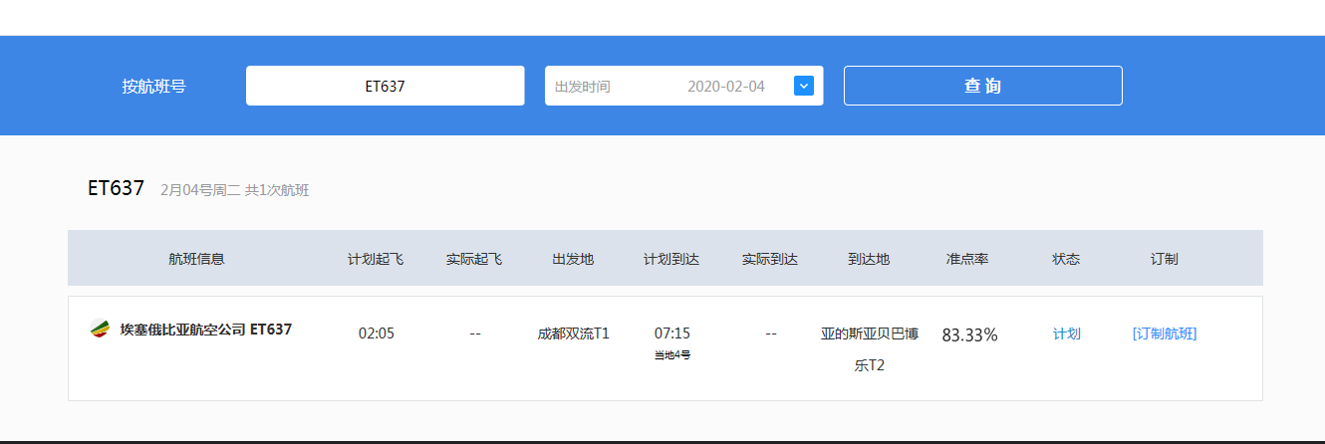The width and height of the screenshot is (1325, 444).
Task: Click the 计划 status link
Action: [x=1067, y=333]
